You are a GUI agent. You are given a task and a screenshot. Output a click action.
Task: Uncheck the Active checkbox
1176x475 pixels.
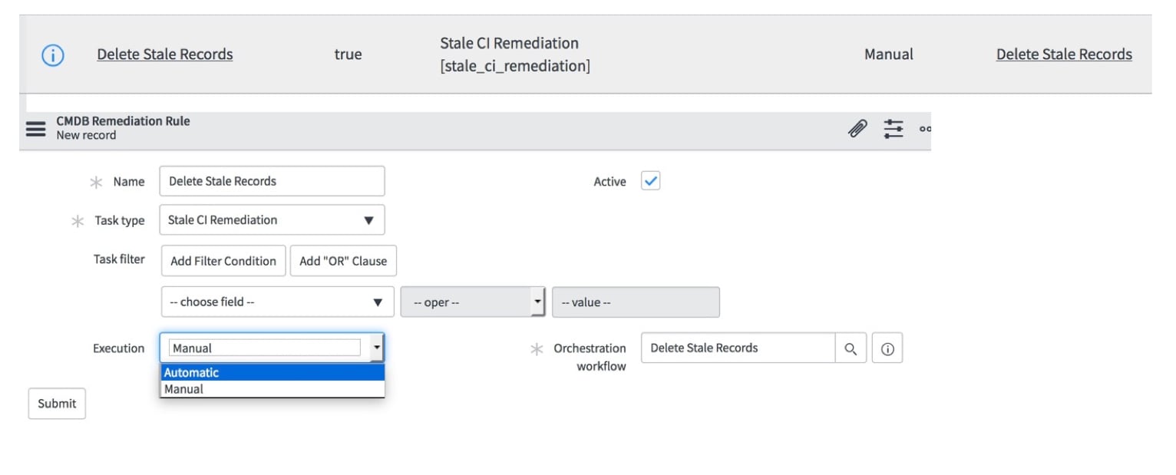click(650, 180)
